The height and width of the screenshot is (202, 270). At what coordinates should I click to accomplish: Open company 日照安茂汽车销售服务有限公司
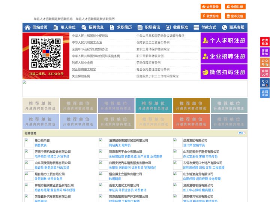pos(130,163)
